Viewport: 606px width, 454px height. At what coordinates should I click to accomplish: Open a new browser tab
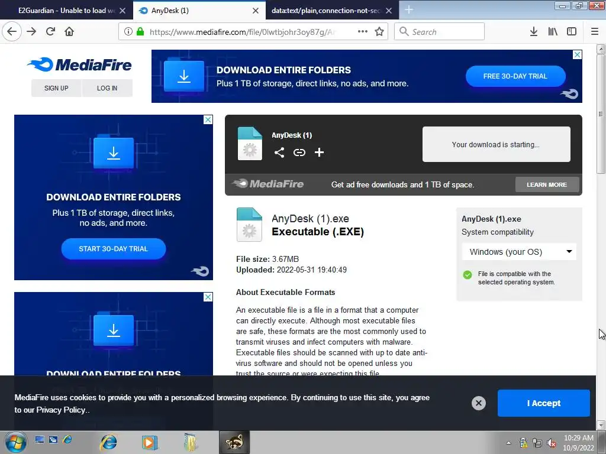pyautogui.click(x=408, y=10)
